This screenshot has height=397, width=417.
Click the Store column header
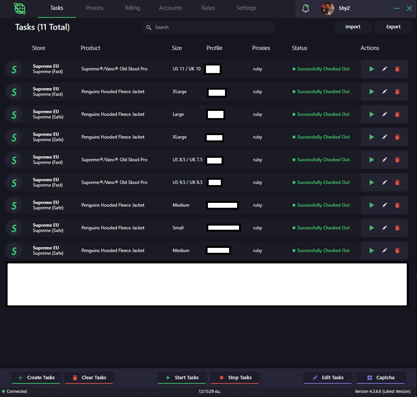(39, 48)
